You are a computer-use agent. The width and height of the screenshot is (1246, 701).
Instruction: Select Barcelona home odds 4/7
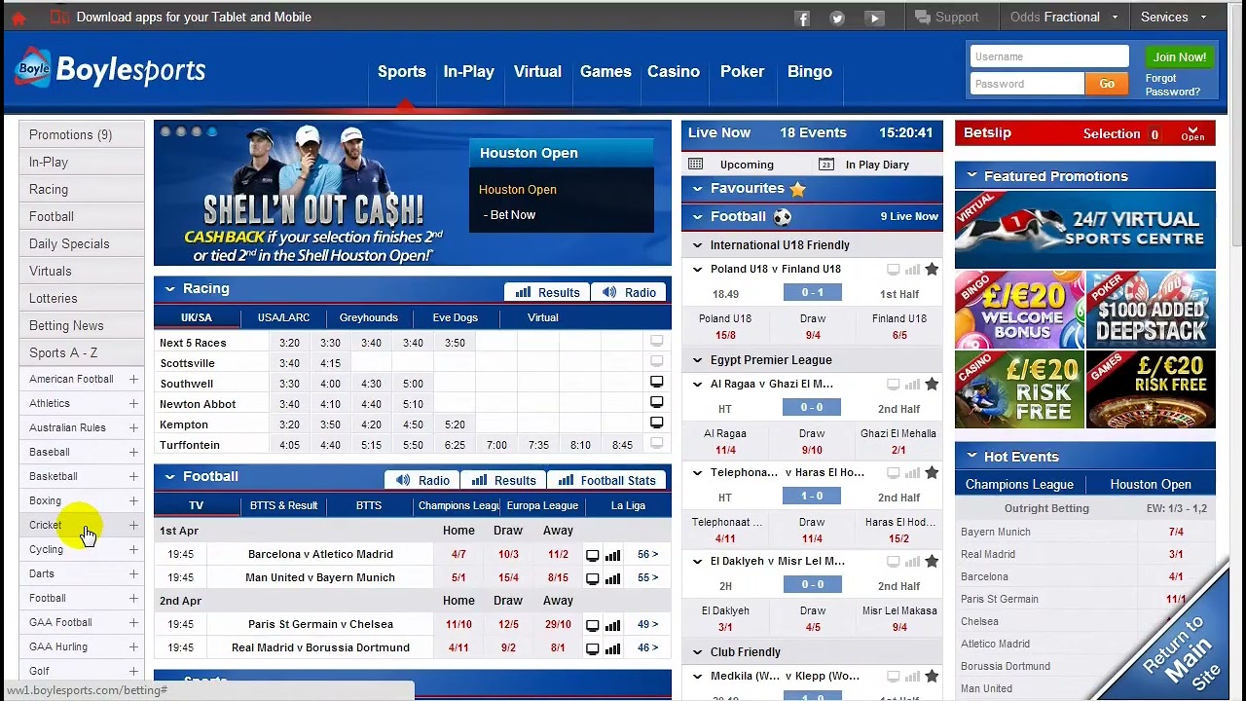pyautogui.click(x=458, y=555)
